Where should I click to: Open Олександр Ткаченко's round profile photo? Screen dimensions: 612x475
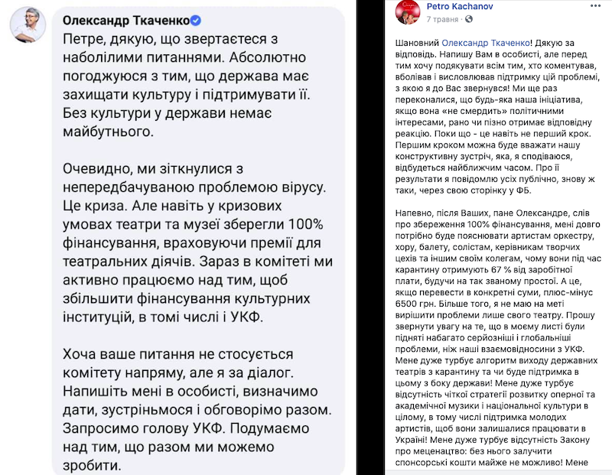point(28,25)
